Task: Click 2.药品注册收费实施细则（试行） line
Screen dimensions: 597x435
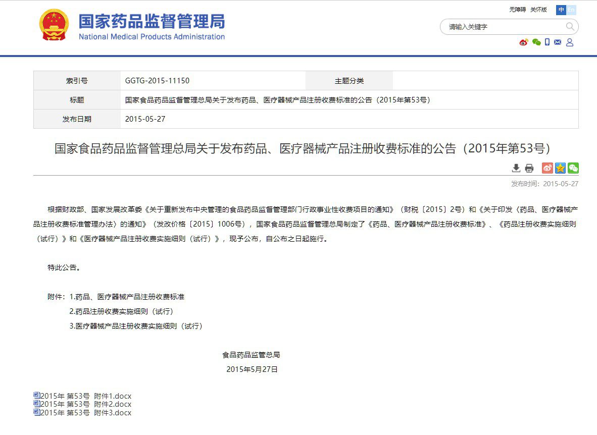Action: (x=121, y=311)
